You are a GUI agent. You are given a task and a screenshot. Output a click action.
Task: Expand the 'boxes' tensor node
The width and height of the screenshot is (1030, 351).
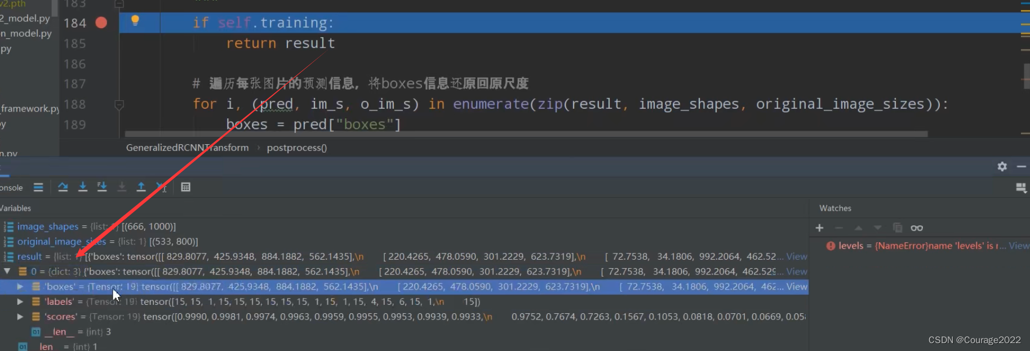pyautogui.click(x=20, y=287)
